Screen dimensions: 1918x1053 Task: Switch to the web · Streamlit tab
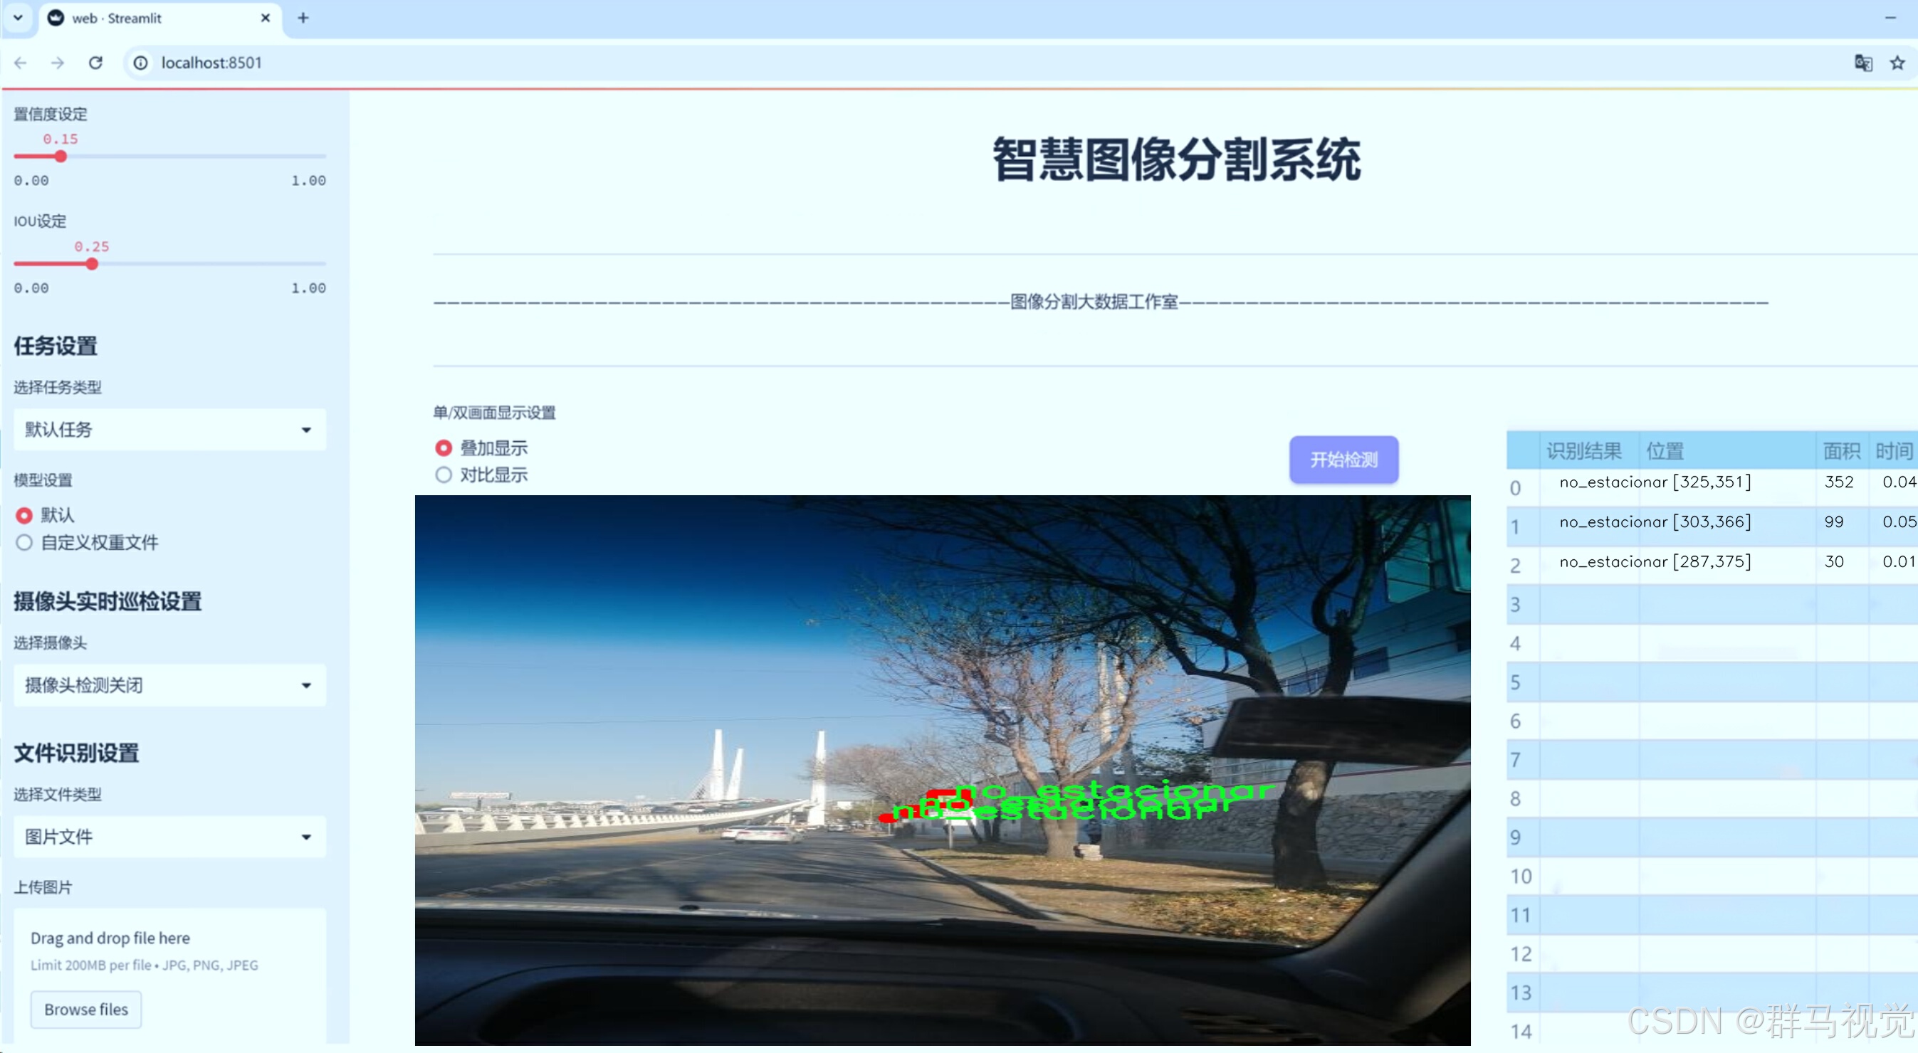coord(149,18)
